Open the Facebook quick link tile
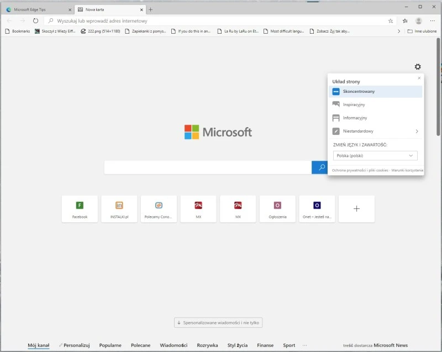The image size is (442, 352). 79,208
